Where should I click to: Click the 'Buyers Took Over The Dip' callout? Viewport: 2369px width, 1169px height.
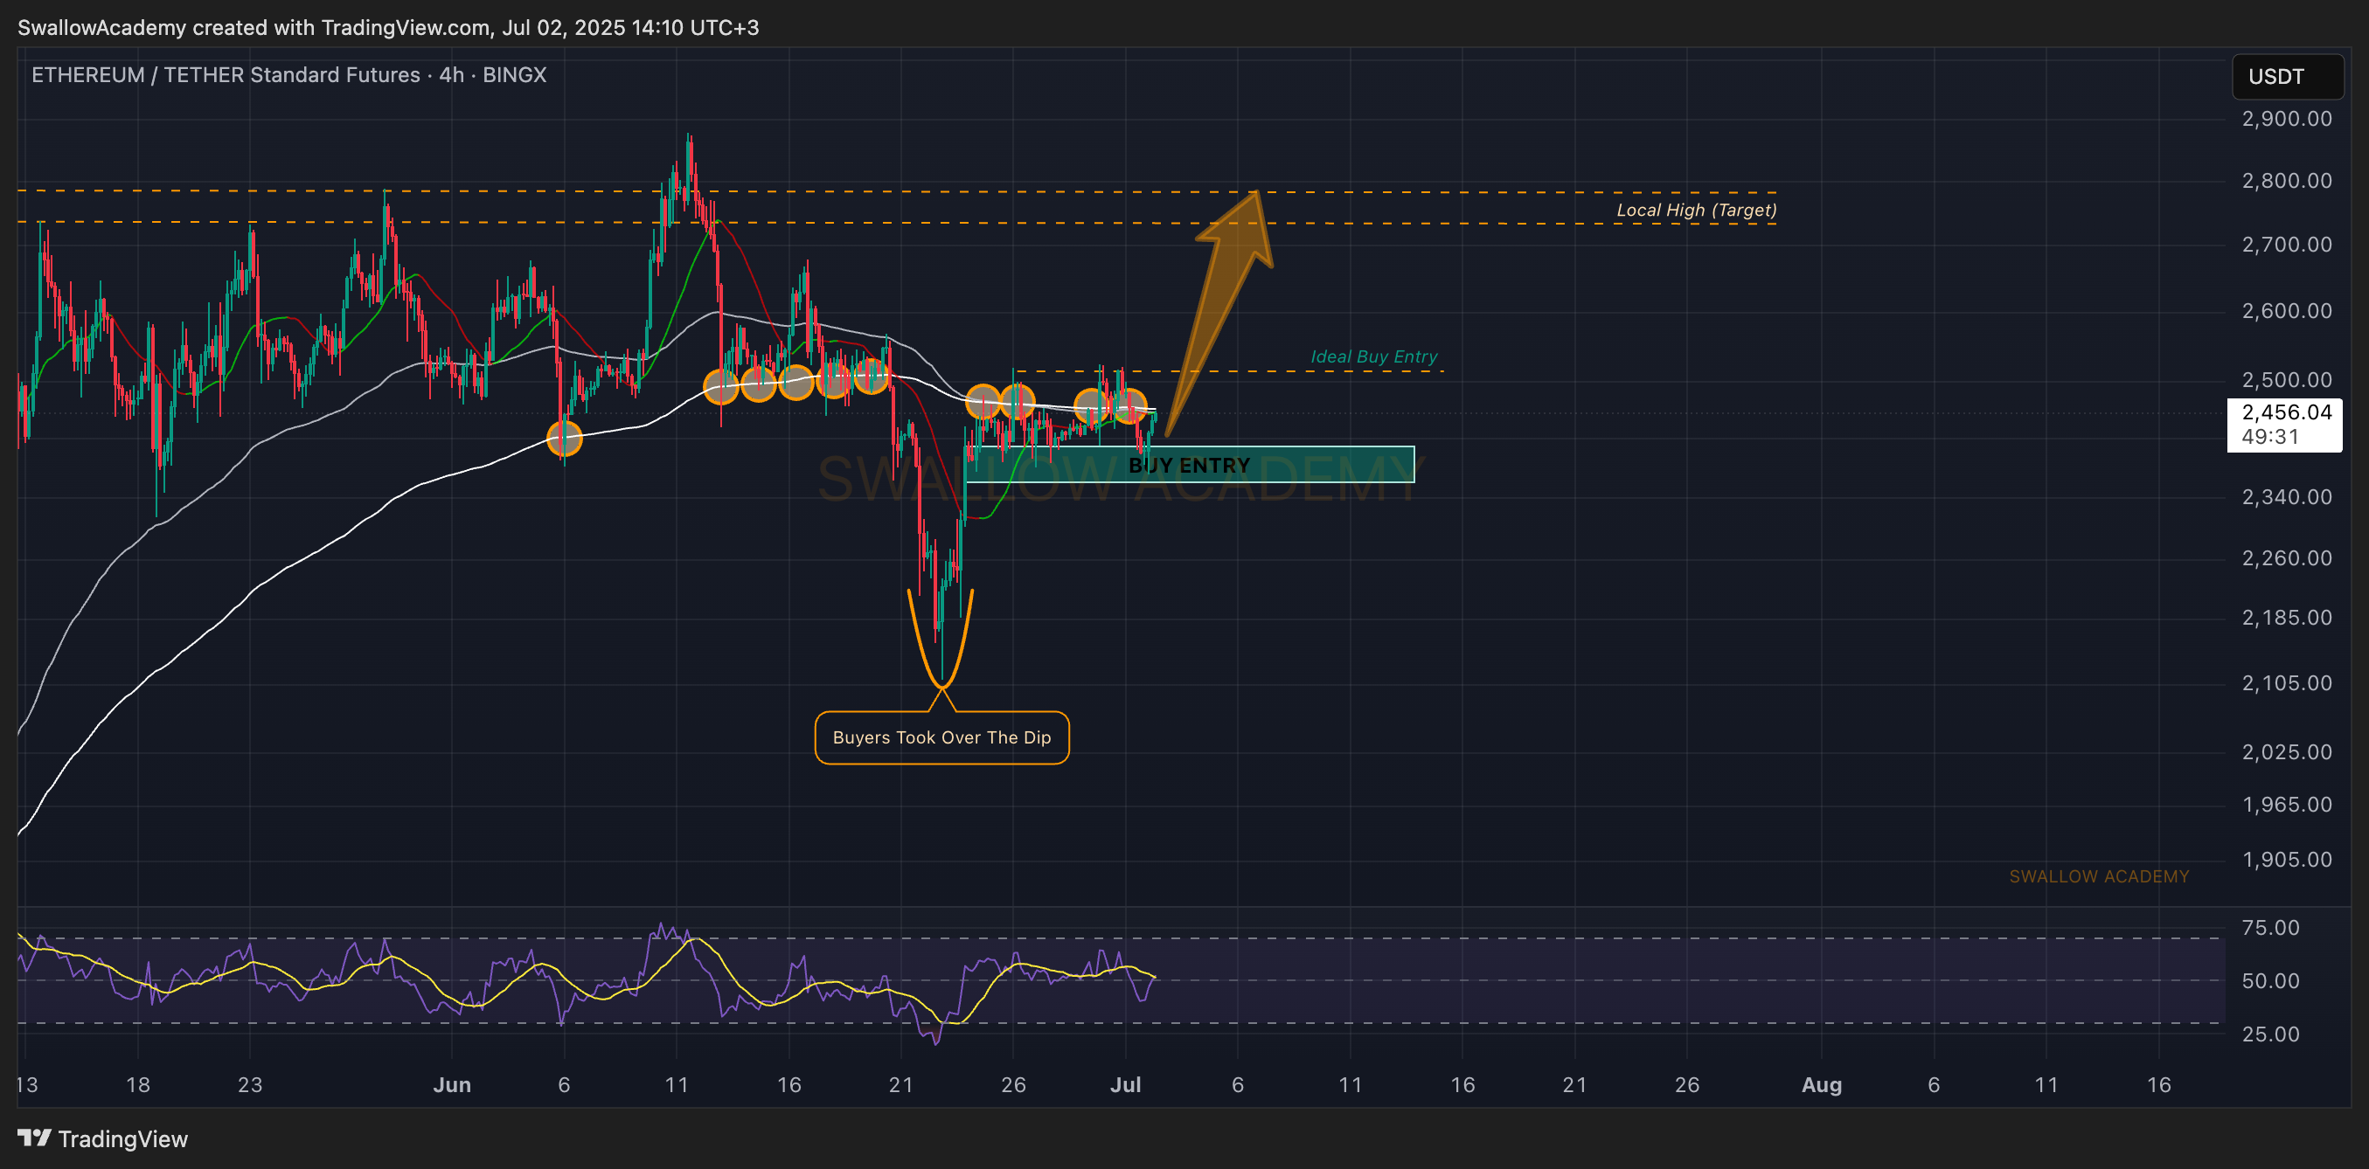pos(941,737)
